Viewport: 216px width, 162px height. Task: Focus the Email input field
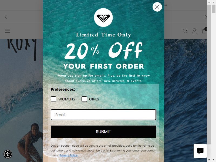point(103,115)
